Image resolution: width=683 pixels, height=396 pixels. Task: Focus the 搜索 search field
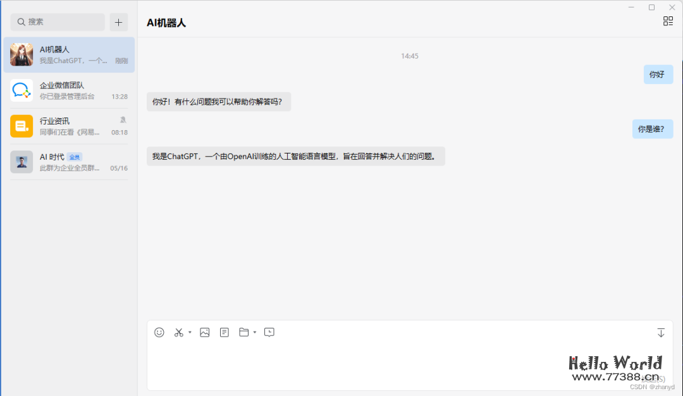pos(58,21)
